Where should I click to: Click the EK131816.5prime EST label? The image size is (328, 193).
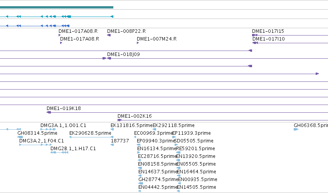pyautogui.click(x=131, y=125)
